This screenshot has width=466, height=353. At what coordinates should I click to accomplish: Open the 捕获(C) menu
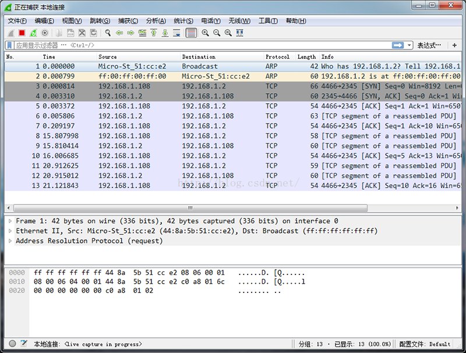click(x=128, y=21)
